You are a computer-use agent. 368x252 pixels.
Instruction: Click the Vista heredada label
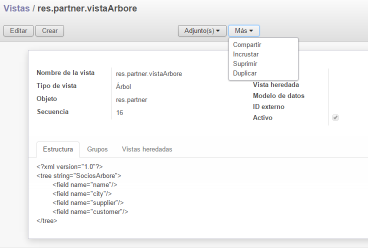click(276, 84)
